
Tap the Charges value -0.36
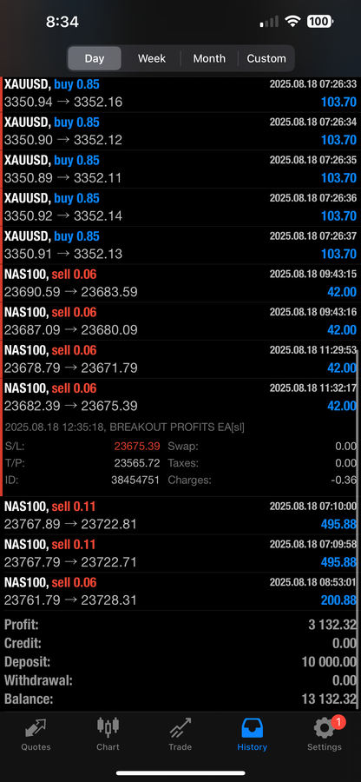coord(345,480)
